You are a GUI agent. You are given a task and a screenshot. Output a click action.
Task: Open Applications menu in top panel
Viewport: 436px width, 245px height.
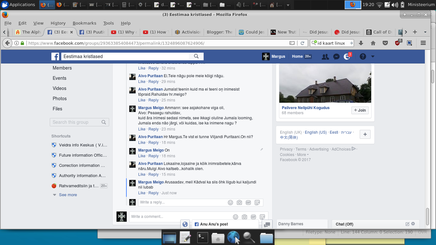[x=18, y=5]
